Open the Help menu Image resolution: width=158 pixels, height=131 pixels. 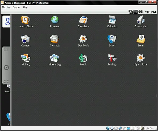coord(25,7)
